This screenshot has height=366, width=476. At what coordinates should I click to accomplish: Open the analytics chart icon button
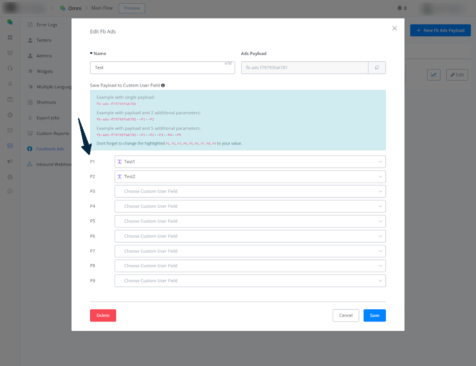[434, 75]
